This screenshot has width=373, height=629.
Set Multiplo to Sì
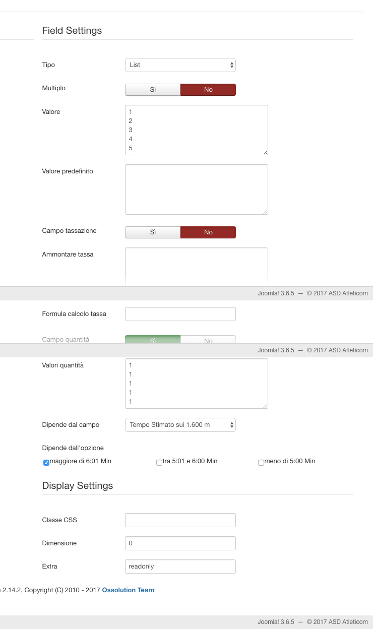(x=153, y=90)
